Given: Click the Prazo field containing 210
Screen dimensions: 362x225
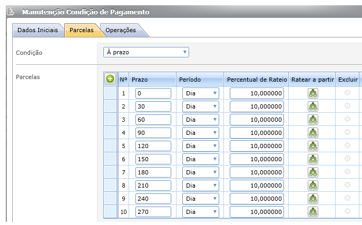Looking at the screenshot, I should click(153, 185).
